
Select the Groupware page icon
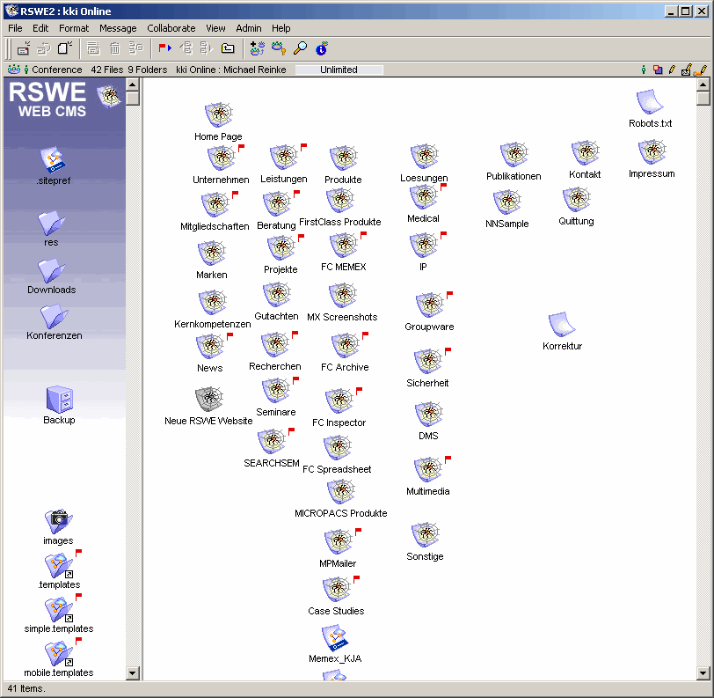429,305
